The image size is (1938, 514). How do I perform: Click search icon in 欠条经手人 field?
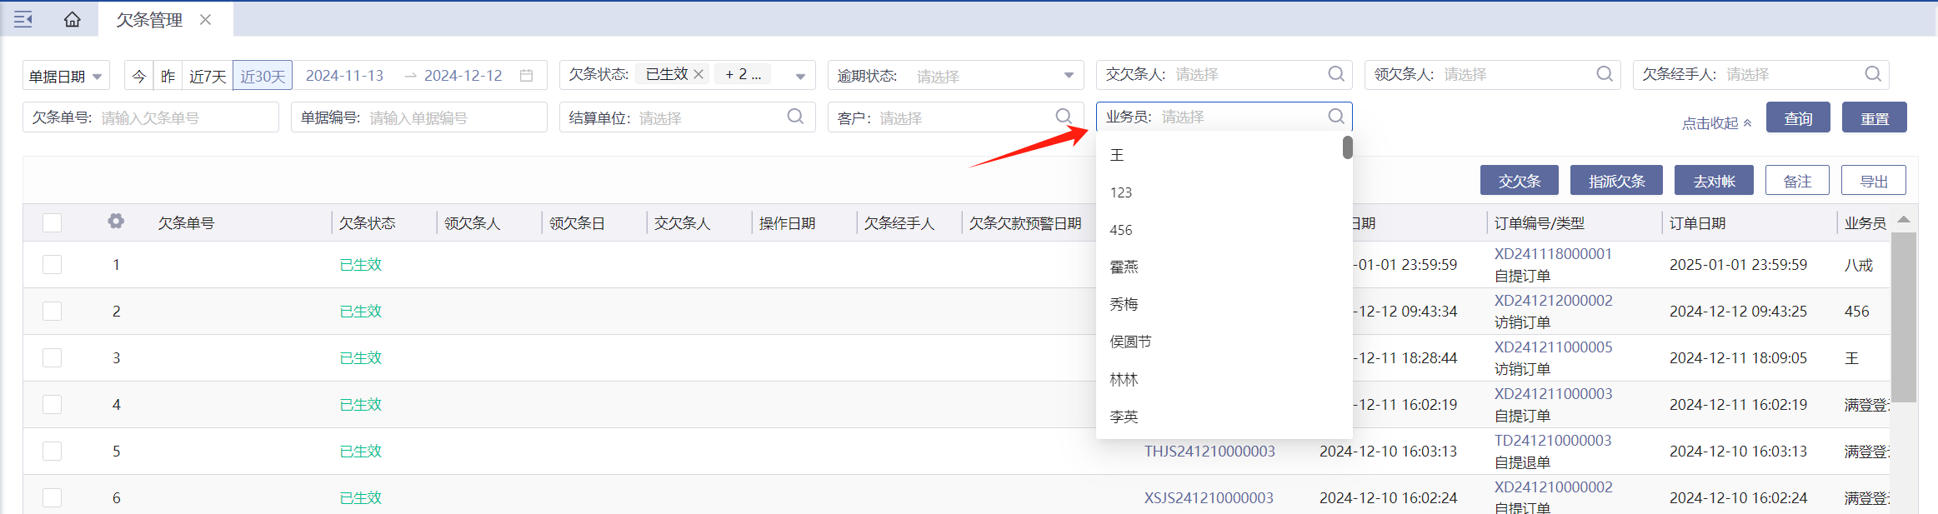pyautogui.click(x=1872, y=74)
